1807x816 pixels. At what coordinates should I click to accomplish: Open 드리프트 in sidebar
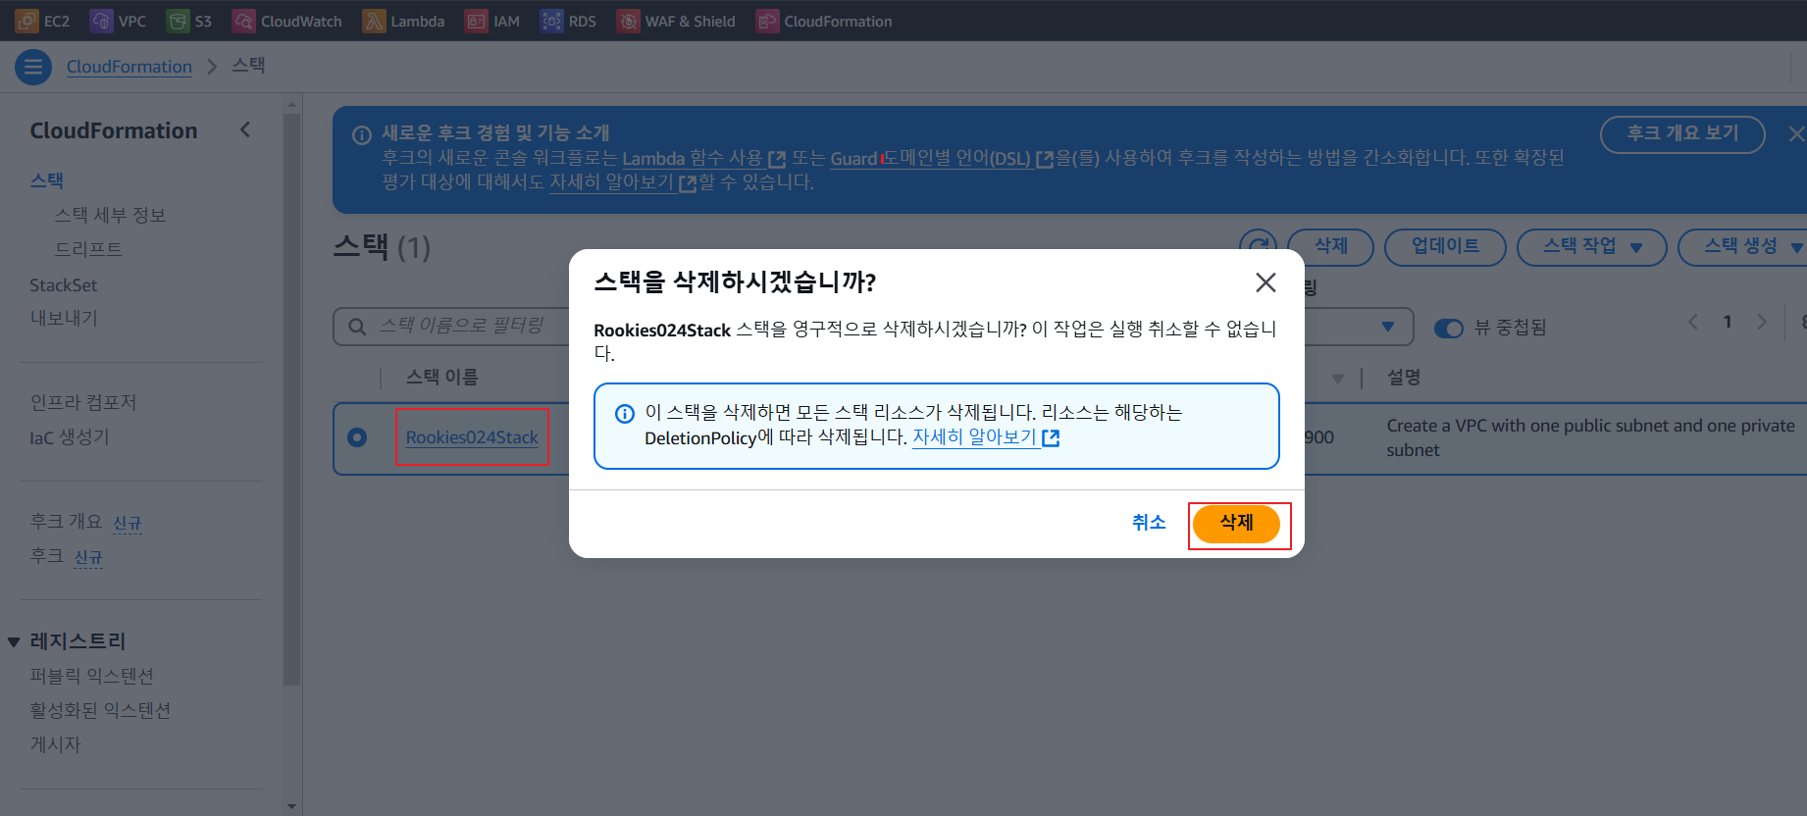(x=88, y=249)
